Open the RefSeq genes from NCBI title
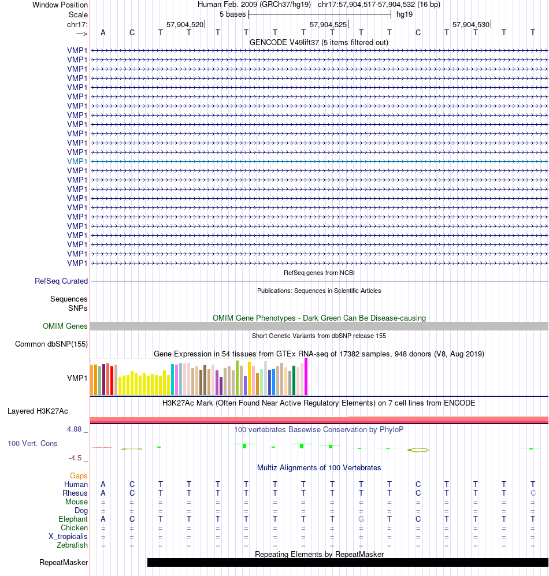Viewport: 549px width, 576px height. tap(319, 273)
